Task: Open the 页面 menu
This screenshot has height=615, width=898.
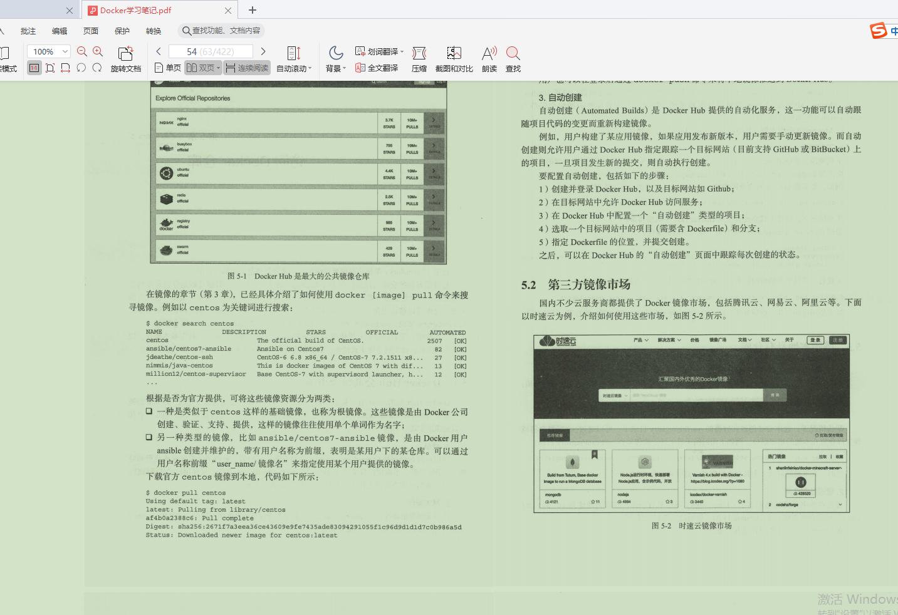Action: pos(91,31)
